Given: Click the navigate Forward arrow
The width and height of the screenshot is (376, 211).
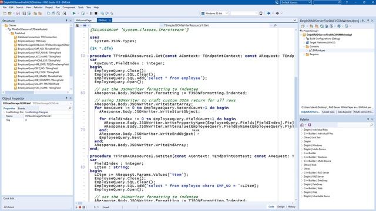Looking at the screenshot, I should click(277, 13).
